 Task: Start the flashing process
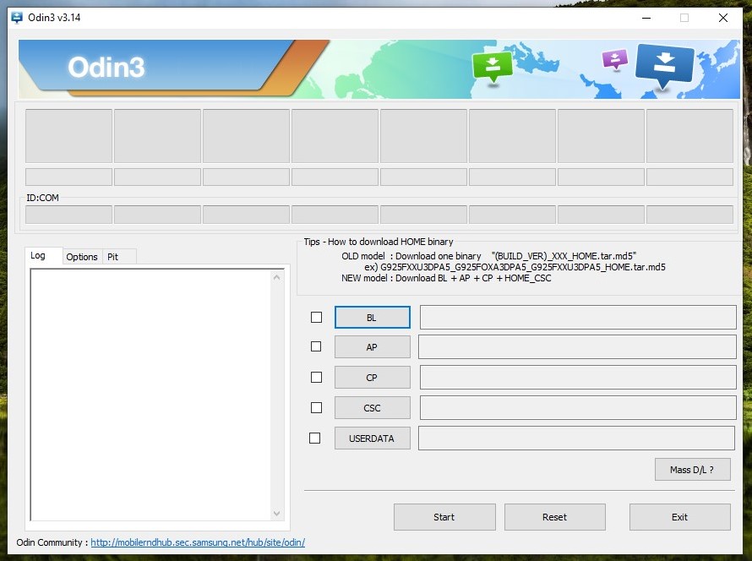click(x=444, y=517)
